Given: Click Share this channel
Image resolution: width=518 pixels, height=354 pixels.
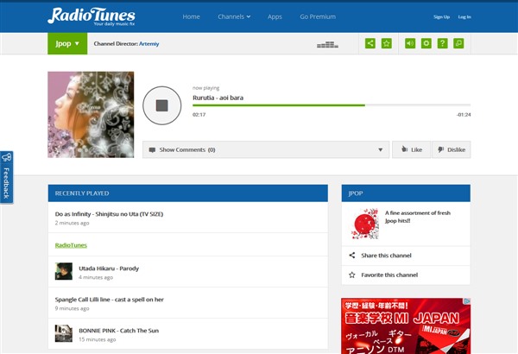Looking at the screenshot, I should point(386,256).
